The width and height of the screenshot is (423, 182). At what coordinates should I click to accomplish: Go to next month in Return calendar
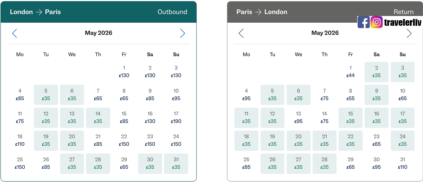click(409, 33)
